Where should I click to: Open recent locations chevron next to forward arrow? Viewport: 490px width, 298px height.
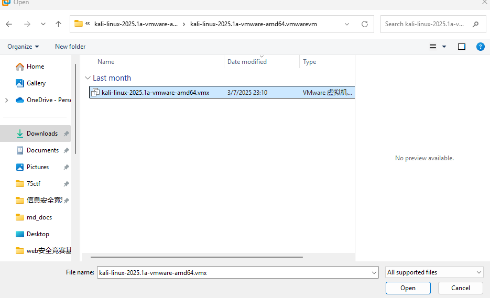43,24
